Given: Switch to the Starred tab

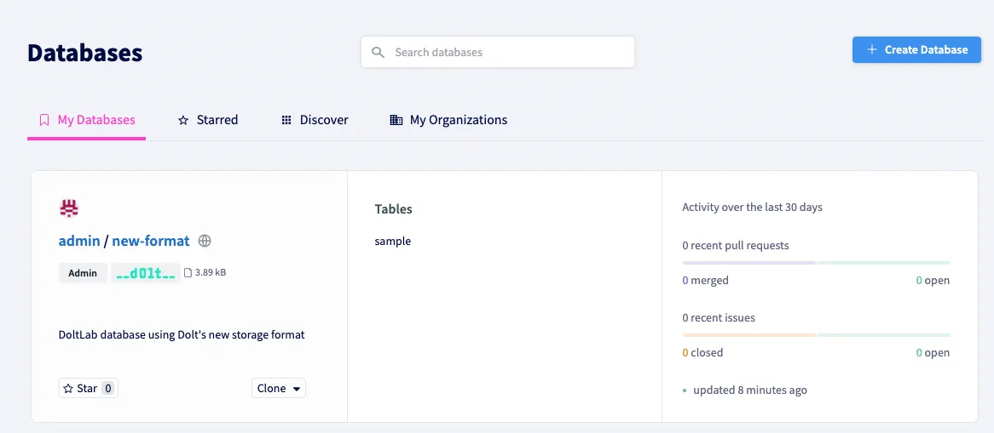Looking at the screenshot, I should pos(207,120).
